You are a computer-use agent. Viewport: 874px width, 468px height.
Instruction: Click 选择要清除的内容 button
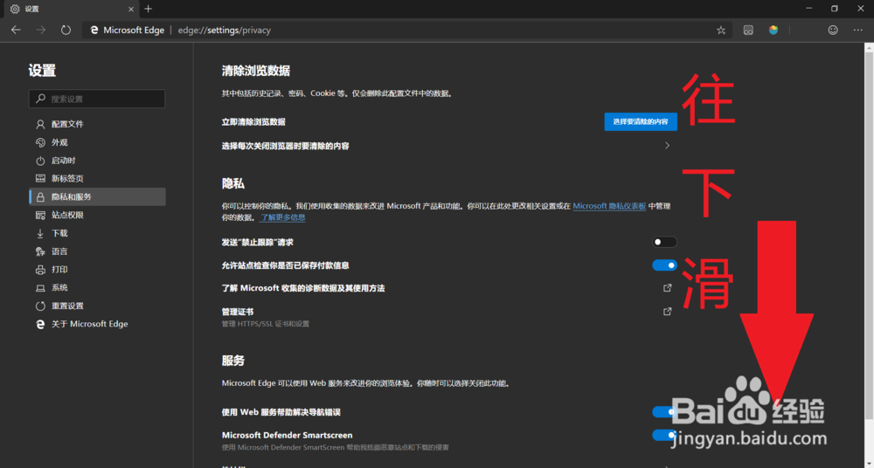point(641,121)
